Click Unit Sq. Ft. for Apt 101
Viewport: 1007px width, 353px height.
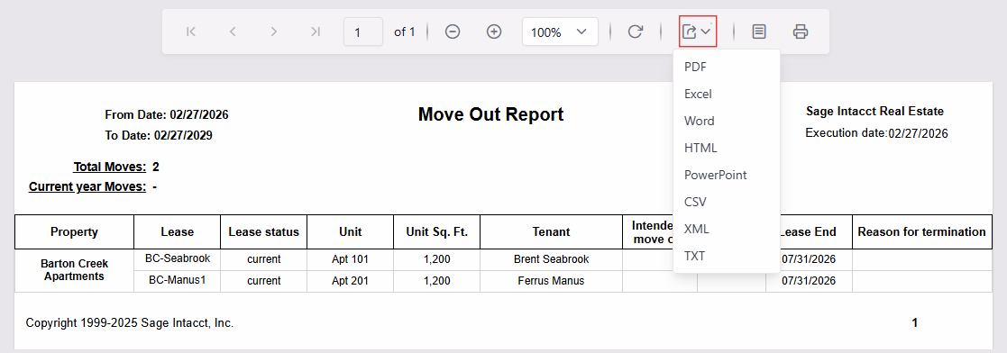click(436, 259)
